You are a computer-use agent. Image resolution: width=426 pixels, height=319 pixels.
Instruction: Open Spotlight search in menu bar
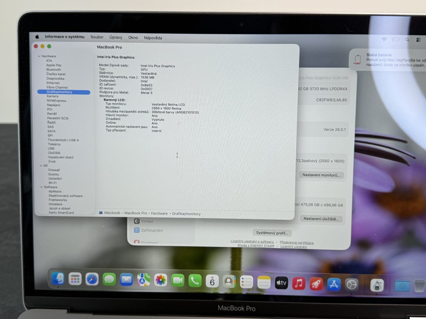407,40
